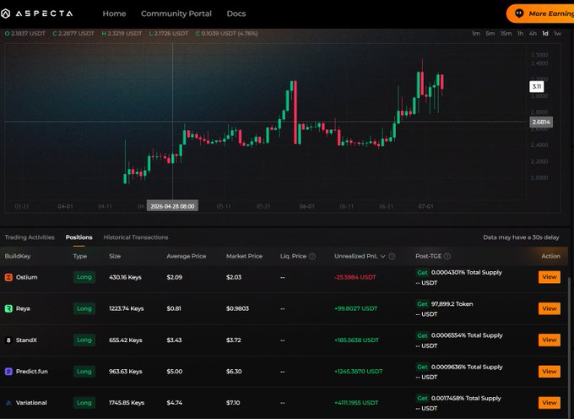Set chart interval to 1w
The image size is (574, 419).
[557, 33]
